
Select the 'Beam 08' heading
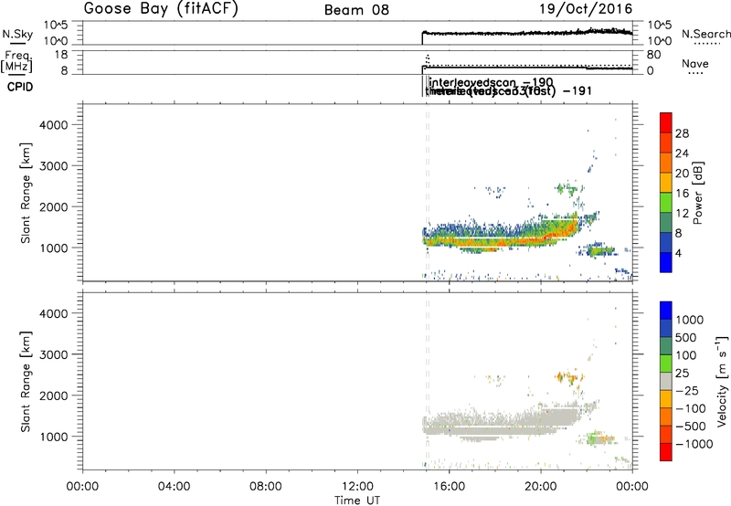356,10
